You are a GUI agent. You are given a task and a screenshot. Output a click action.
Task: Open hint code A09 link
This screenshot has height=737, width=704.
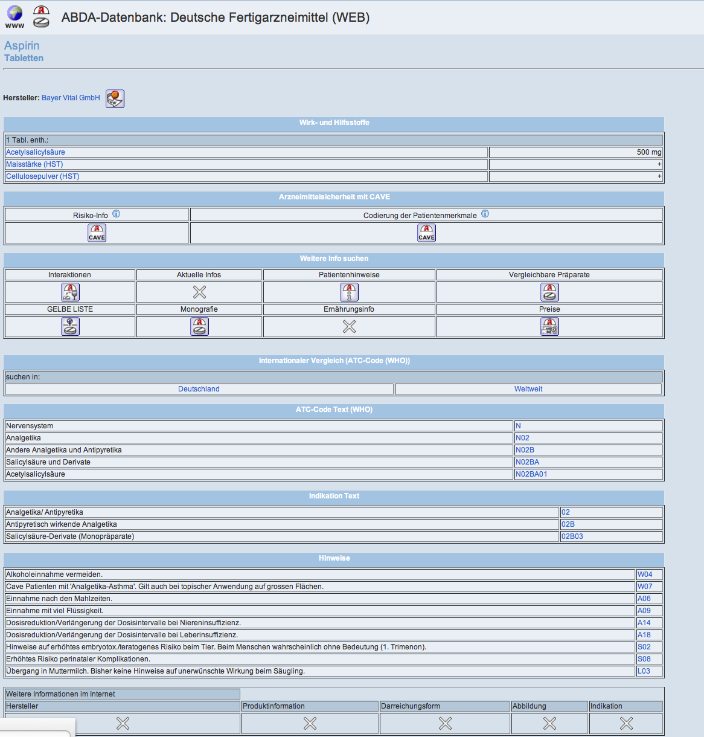point(644,611)
